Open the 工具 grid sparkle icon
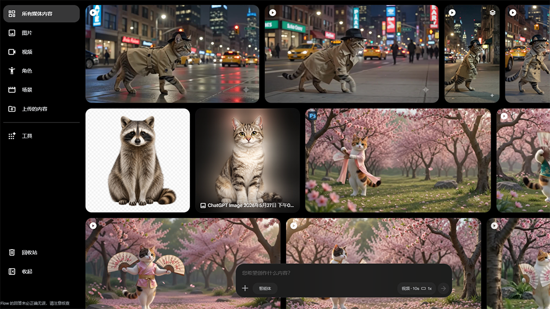Viewport: 550px width, 309px height. click(12, 136)
